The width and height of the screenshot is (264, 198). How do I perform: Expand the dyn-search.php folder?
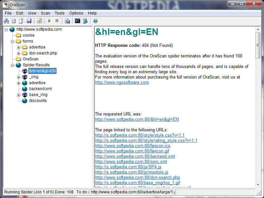pos(19,53)
